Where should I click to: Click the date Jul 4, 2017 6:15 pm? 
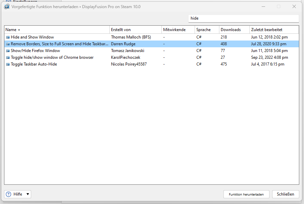tap(267, 64)
